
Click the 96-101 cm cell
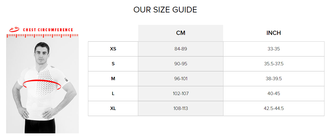tap(181, 79)
